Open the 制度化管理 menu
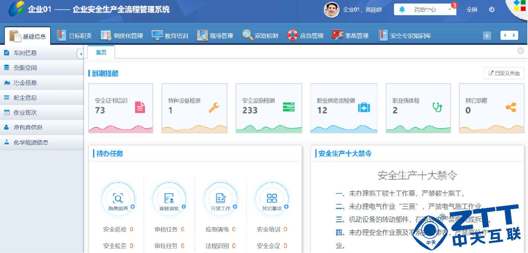The height and width of the screenshot is (253, 528). (122, 36)
